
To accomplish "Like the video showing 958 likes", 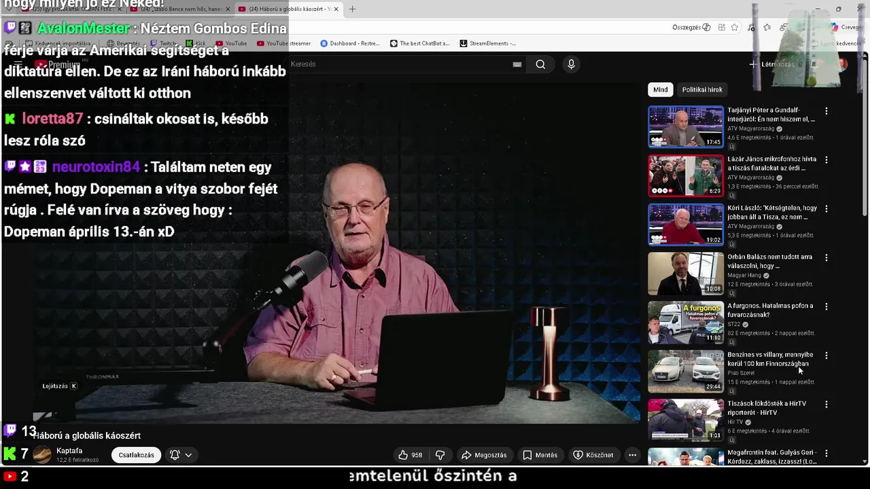I will click(410, 455).
